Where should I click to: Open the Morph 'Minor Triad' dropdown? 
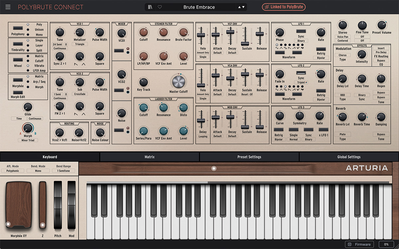28,140
